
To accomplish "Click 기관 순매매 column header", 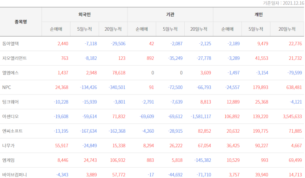I will (142, 29).
